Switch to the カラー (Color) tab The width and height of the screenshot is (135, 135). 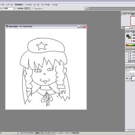tap(128, 32)
